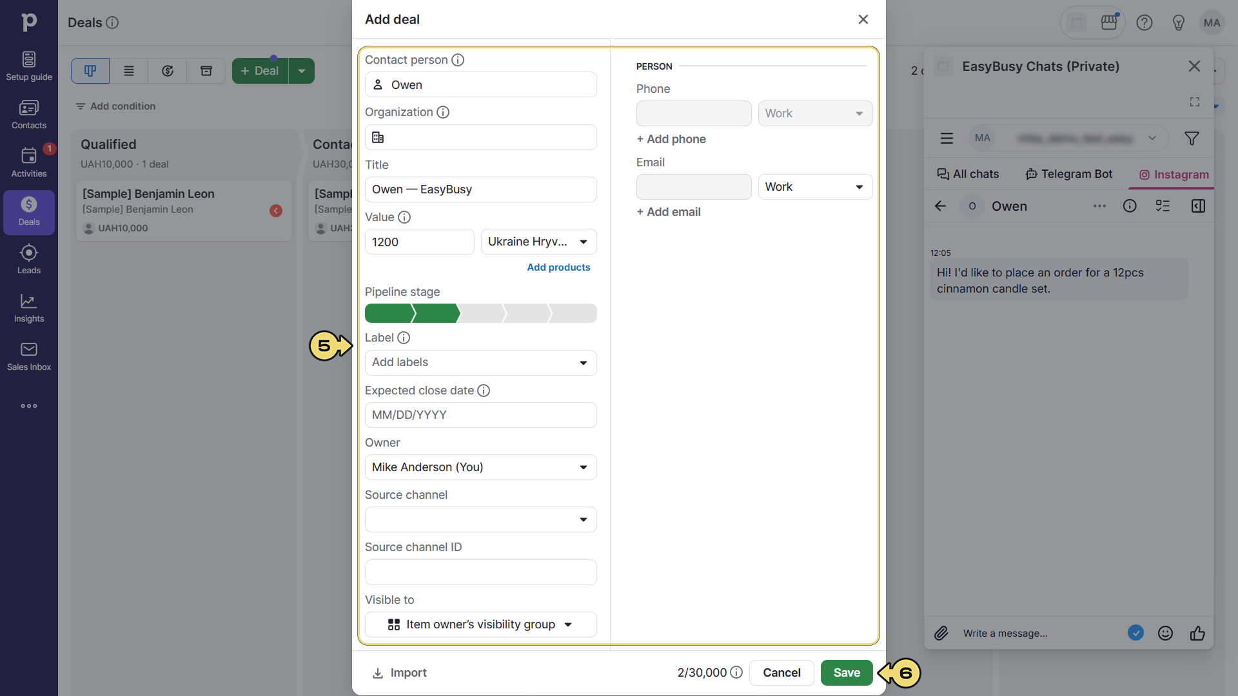Screen dimensions: 1238x696
Task: Open Sales Inbox in sidebar
Action: (x=29, y=356)
